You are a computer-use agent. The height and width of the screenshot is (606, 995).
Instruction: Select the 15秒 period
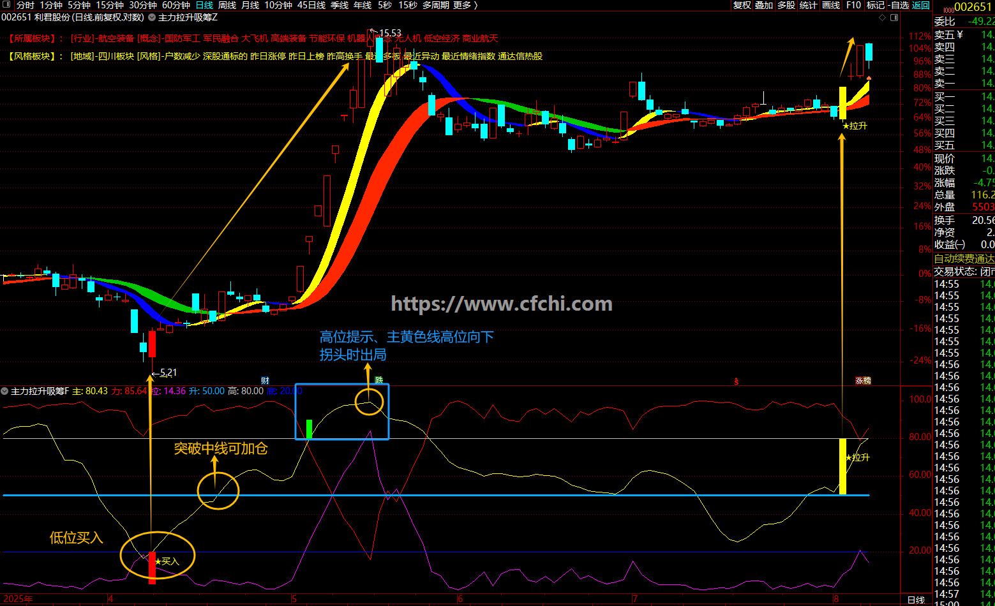(x=408, y=5)
